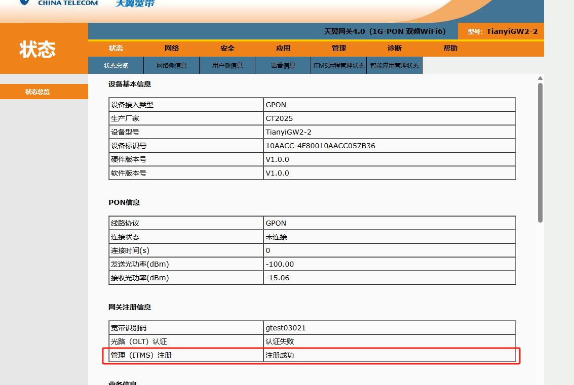Click the 连接状态 label cell

click(186, 237)
